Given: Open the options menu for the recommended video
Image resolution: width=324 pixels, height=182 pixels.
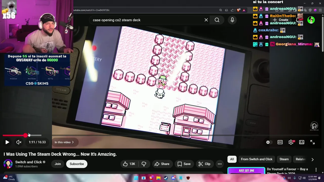Looking at the screenshot, I should click(316, 170).
